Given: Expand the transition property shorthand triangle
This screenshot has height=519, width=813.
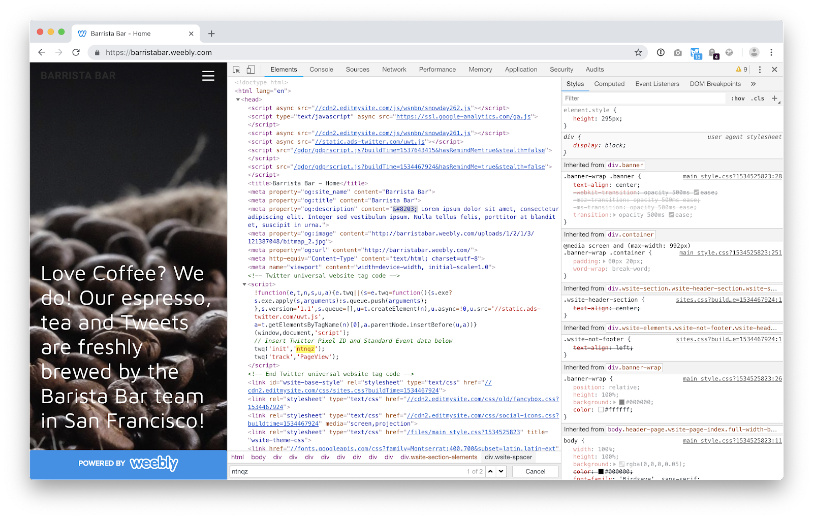Looking at the screenshot, I should [615, 215].
